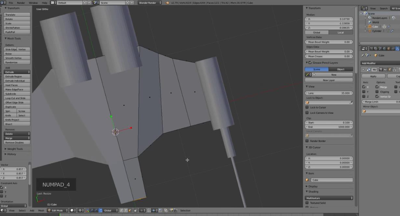Screen dimensions: 400x216
Task: Open the Render menu
Action: [21, 3]
